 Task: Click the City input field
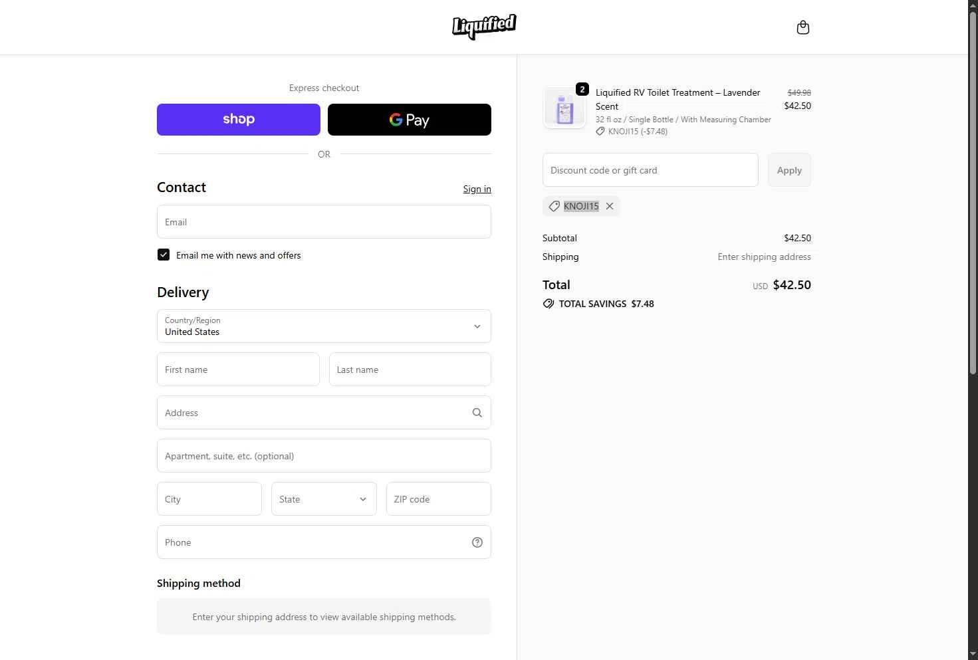pyautogui.click(x=209, y=499)
